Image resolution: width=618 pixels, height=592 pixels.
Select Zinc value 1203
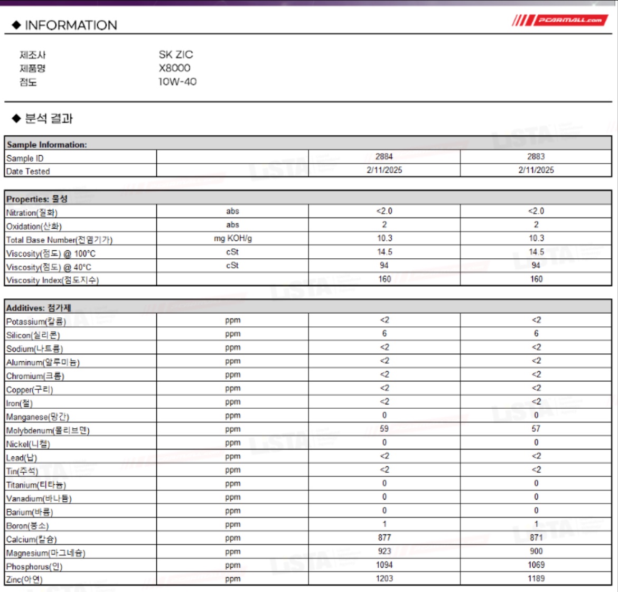[385, 578]
